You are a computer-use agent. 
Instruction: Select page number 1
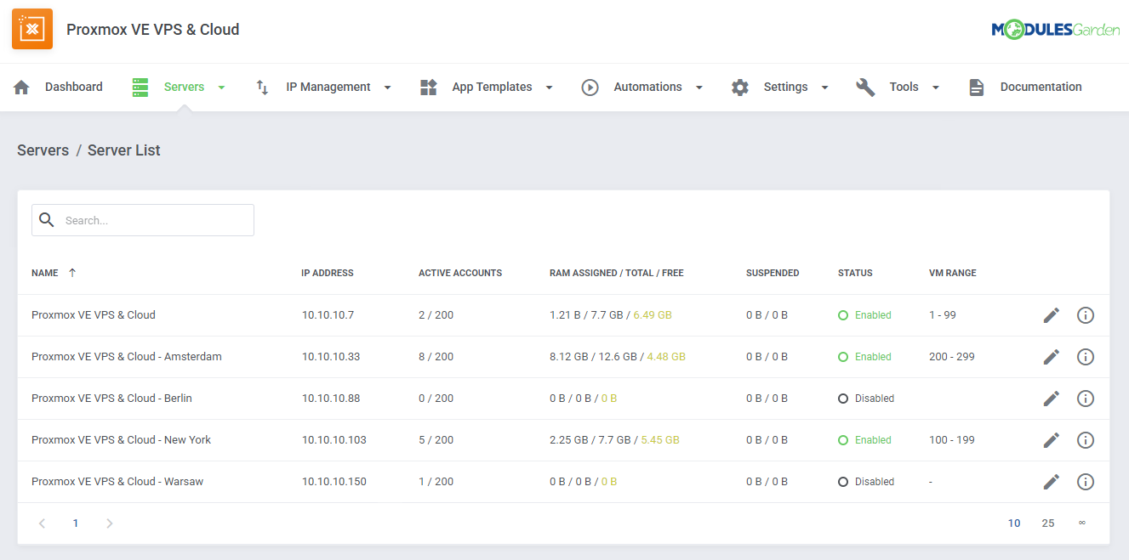76,523
